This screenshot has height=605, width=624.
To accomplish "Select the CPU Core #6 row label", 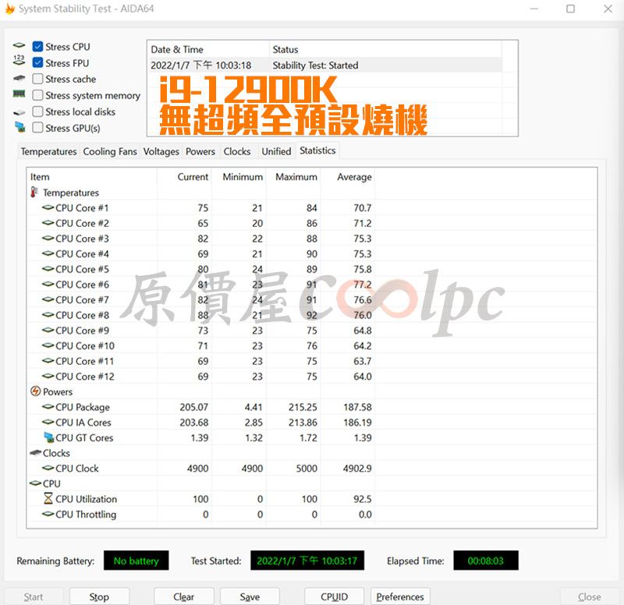I will (82, 285).
